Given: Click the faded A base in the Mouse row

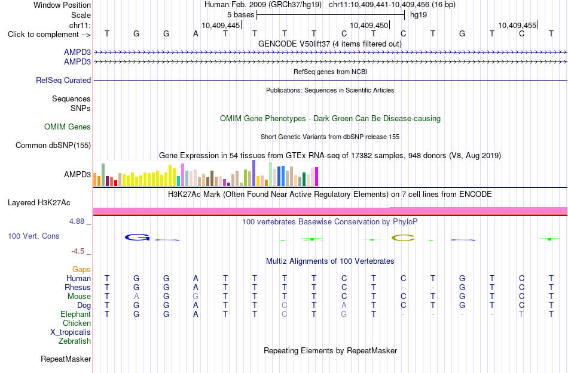Looking at the screenshot, I should pos(136,297).
